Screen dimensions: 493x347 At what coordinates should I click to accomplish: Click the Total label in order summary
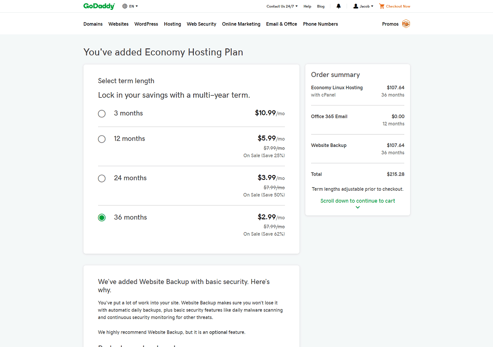point(317,174)
